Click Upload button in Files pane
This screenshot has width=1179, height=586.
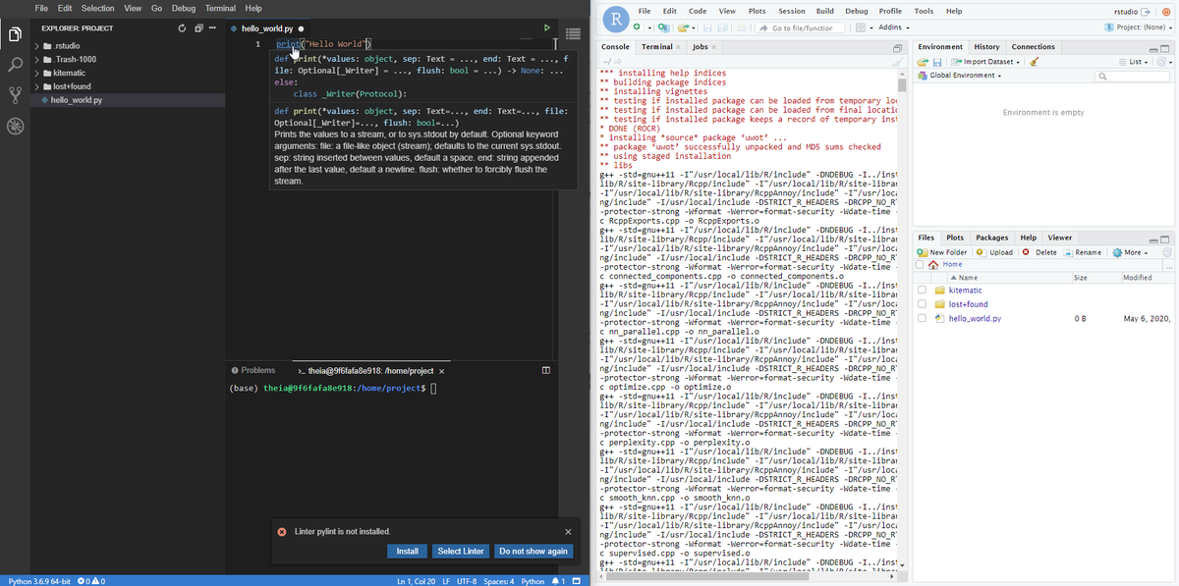click(995, 252)
